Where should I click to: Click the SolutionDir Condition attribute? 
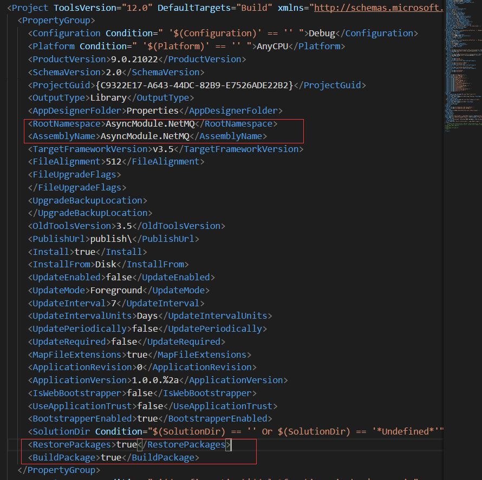pos(269,432)
